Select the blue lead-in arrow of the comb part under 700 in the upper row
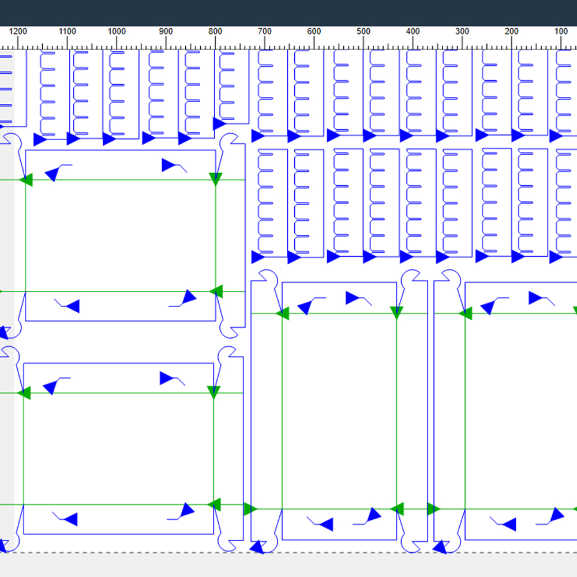 pos(258,136)
